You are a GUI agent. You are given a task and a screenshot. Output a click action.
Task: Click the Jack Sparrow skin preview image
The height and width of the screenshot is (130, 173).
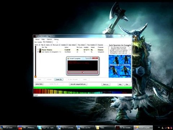pyautogui.click(x=120, y=66)
